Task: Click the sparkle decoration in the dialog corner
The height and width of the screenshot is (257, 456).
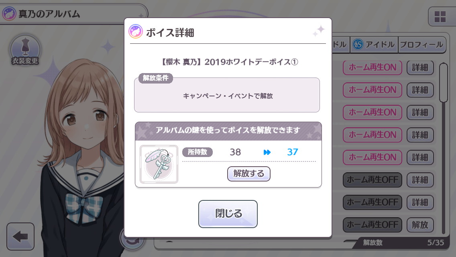Action: coord(319,31)
